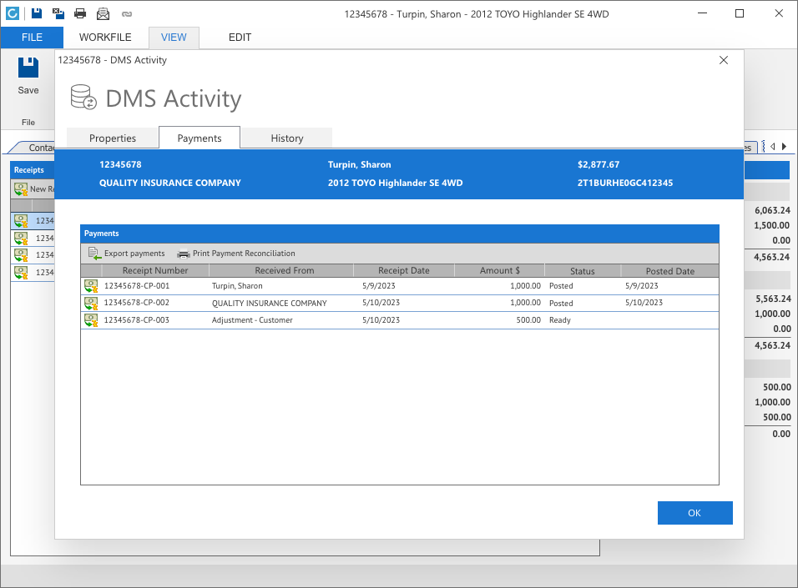The width and height of the screenshot is (798, 588).
Task: Open the VIEW ribbon tab
Action: tap(174, 38)
